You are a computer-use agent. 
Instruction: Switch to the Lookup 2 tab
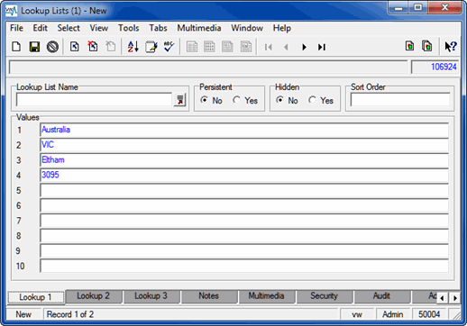point(93,296)
